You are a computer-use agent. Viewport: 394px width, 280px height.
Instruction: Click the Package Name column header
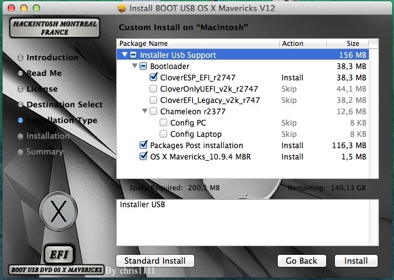(x=198, y=43)
